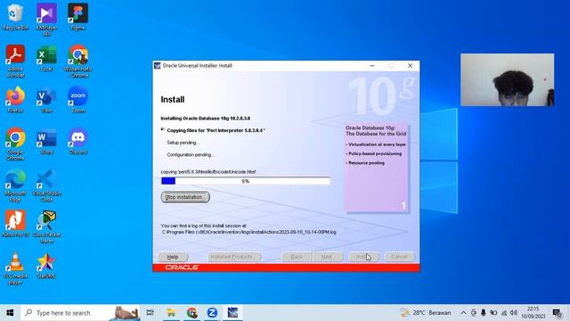
Task: Launch KMPlayer 64X from the desktop
Action: (46, 20)
